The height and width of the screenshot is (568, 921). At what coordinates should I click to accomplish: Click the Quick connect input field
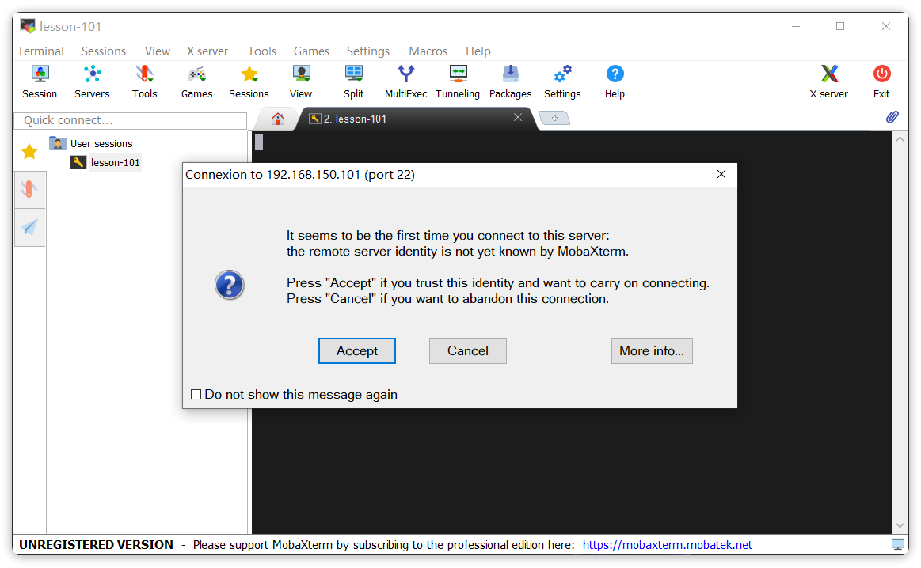(131, 120)
